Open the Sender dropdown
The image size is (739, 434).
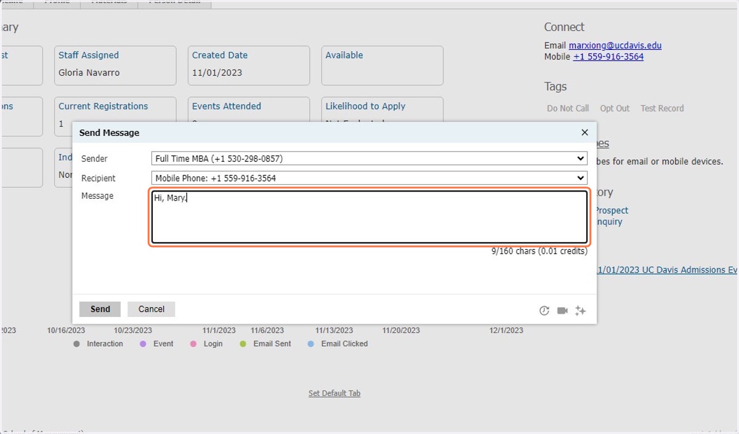[369, 159]
